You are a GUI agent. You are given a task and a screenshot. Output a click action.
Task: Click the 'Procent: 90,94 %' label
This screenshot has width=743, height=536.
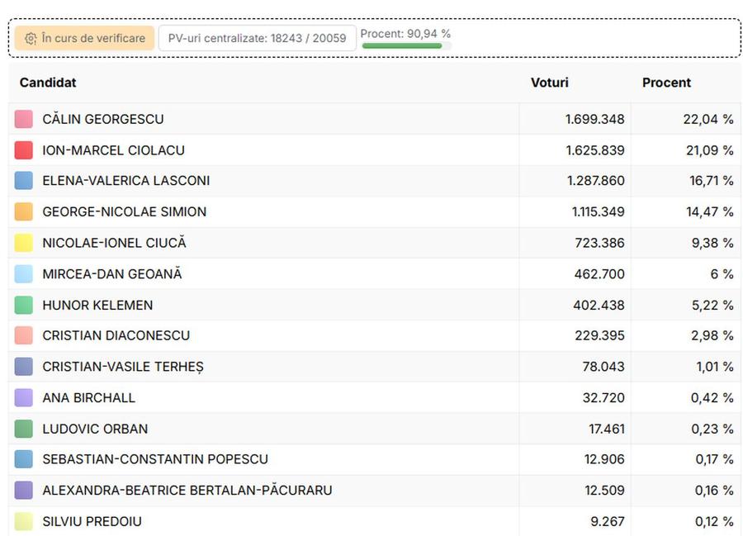(405, 34)
